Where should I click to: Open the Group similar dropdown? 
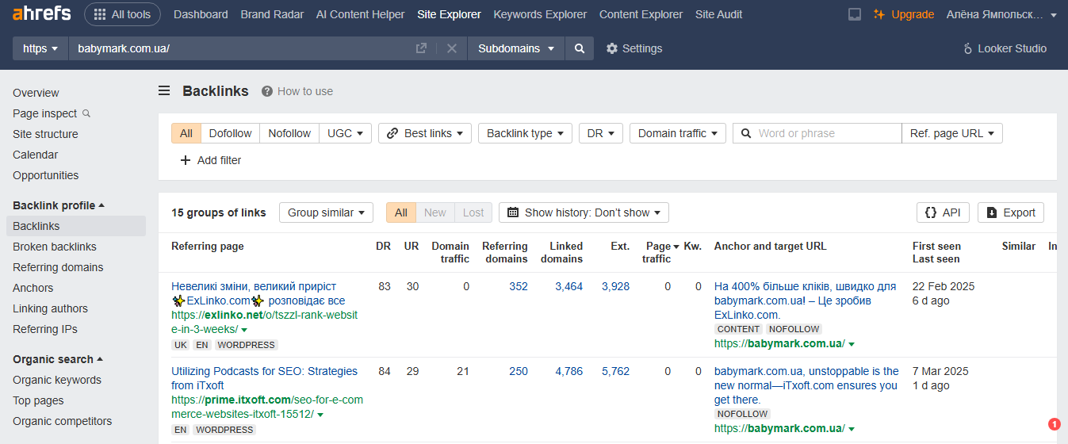pyautogui.click(x=326, y=212)
